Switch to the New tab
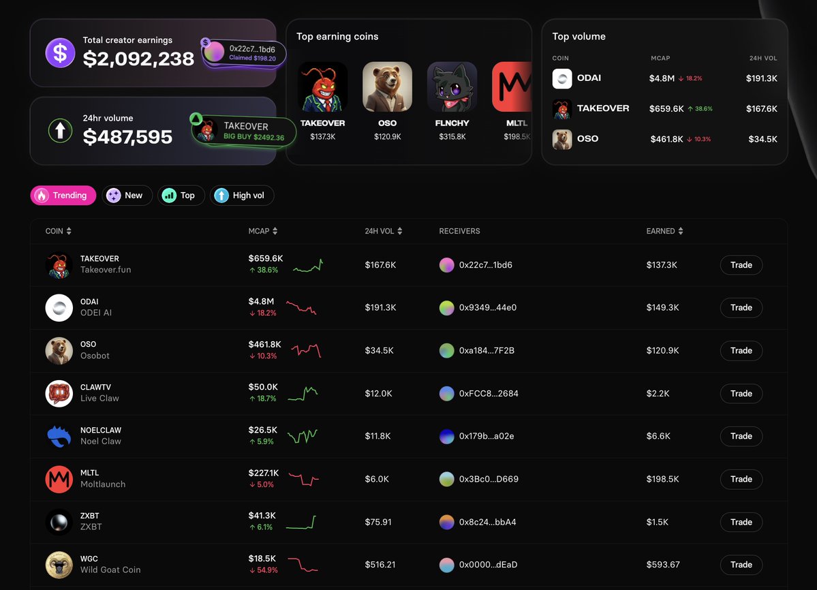The width and height of the screenshot is (817, 590). 127,196
